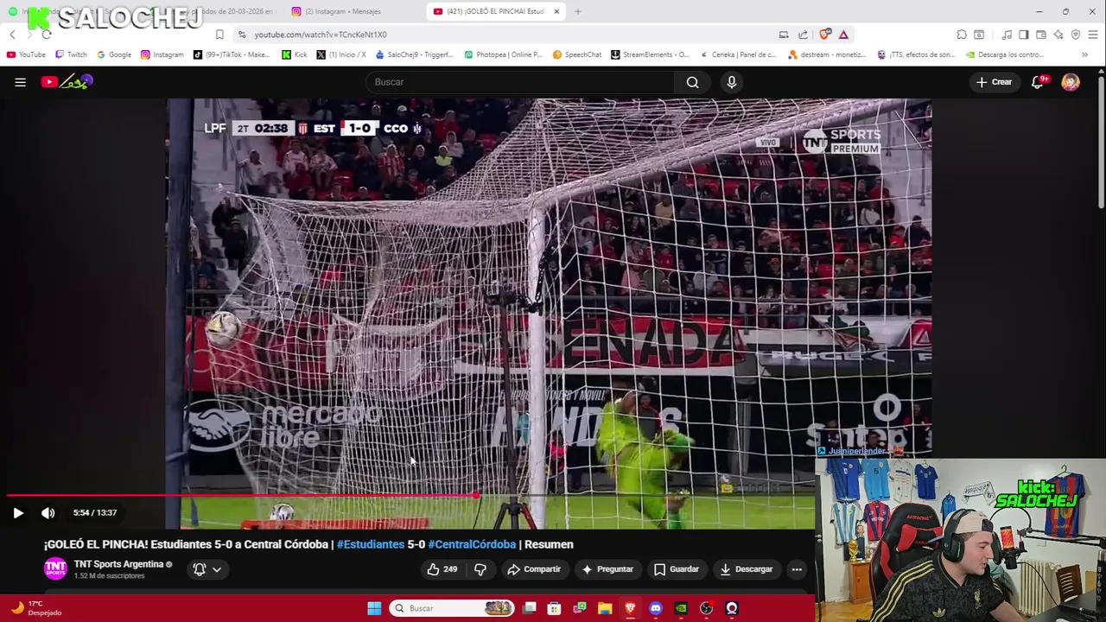Open the #CentralCórdoba hashtag link
Viewport: 1106px width, 622px height.
[x=472, y=544]
